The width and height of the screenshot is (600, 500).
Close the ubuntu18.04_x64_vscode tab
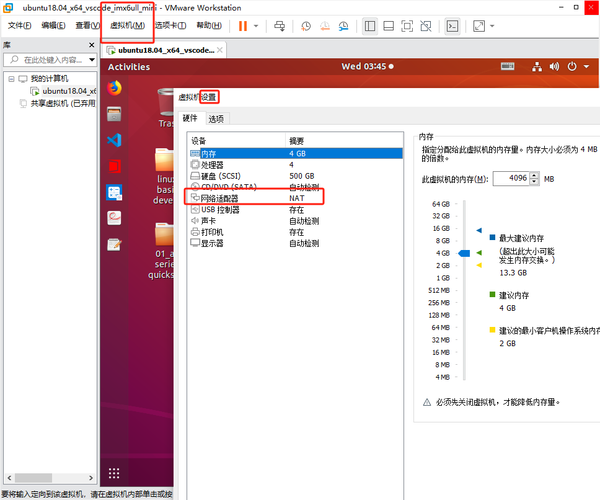[219, 50]
